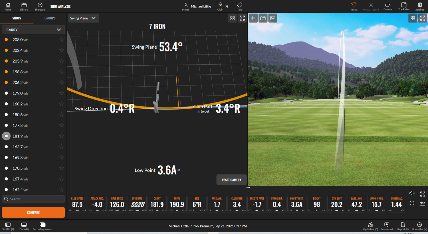Take a screenshot with the camera icon
Image resolution: width=428 pixels, height=234 pixels.
[263, 18]
